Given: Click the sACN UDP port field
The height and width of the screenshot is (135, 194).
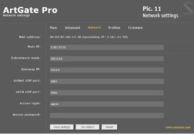Looking at the screenshot, I should (107, 93).
